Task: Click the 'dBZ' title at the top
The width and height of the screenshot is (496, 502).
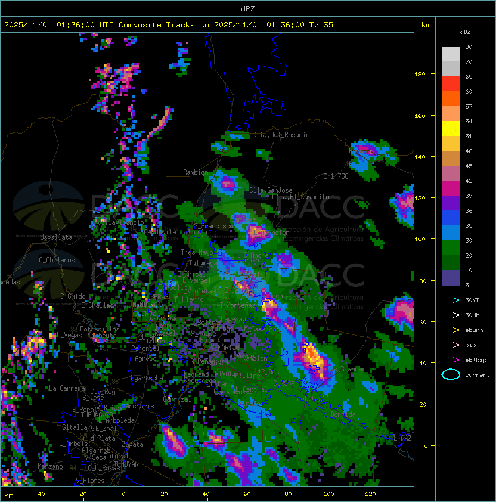Action: coord(248,9)
